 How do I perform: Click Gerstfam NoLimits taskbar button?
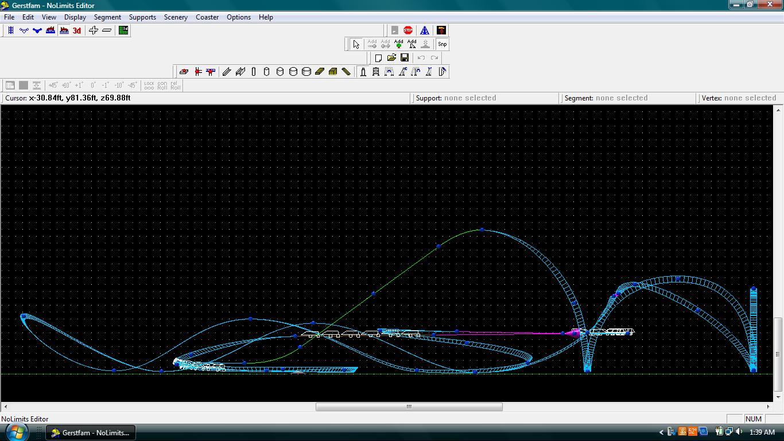(x=91, y=432)
